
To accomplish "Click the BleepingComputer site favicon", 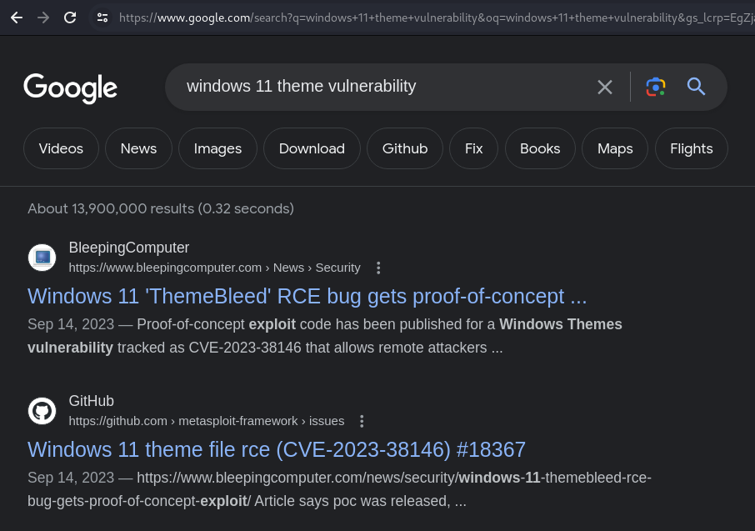I will (x=42, y=258).
